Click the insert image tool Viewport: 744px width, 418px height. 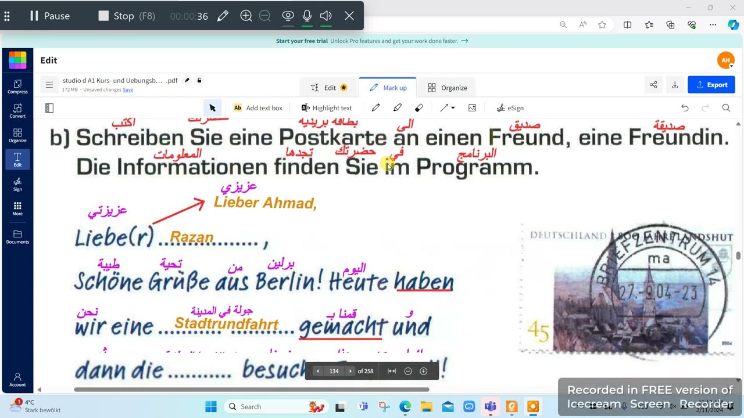click(472, 108)
